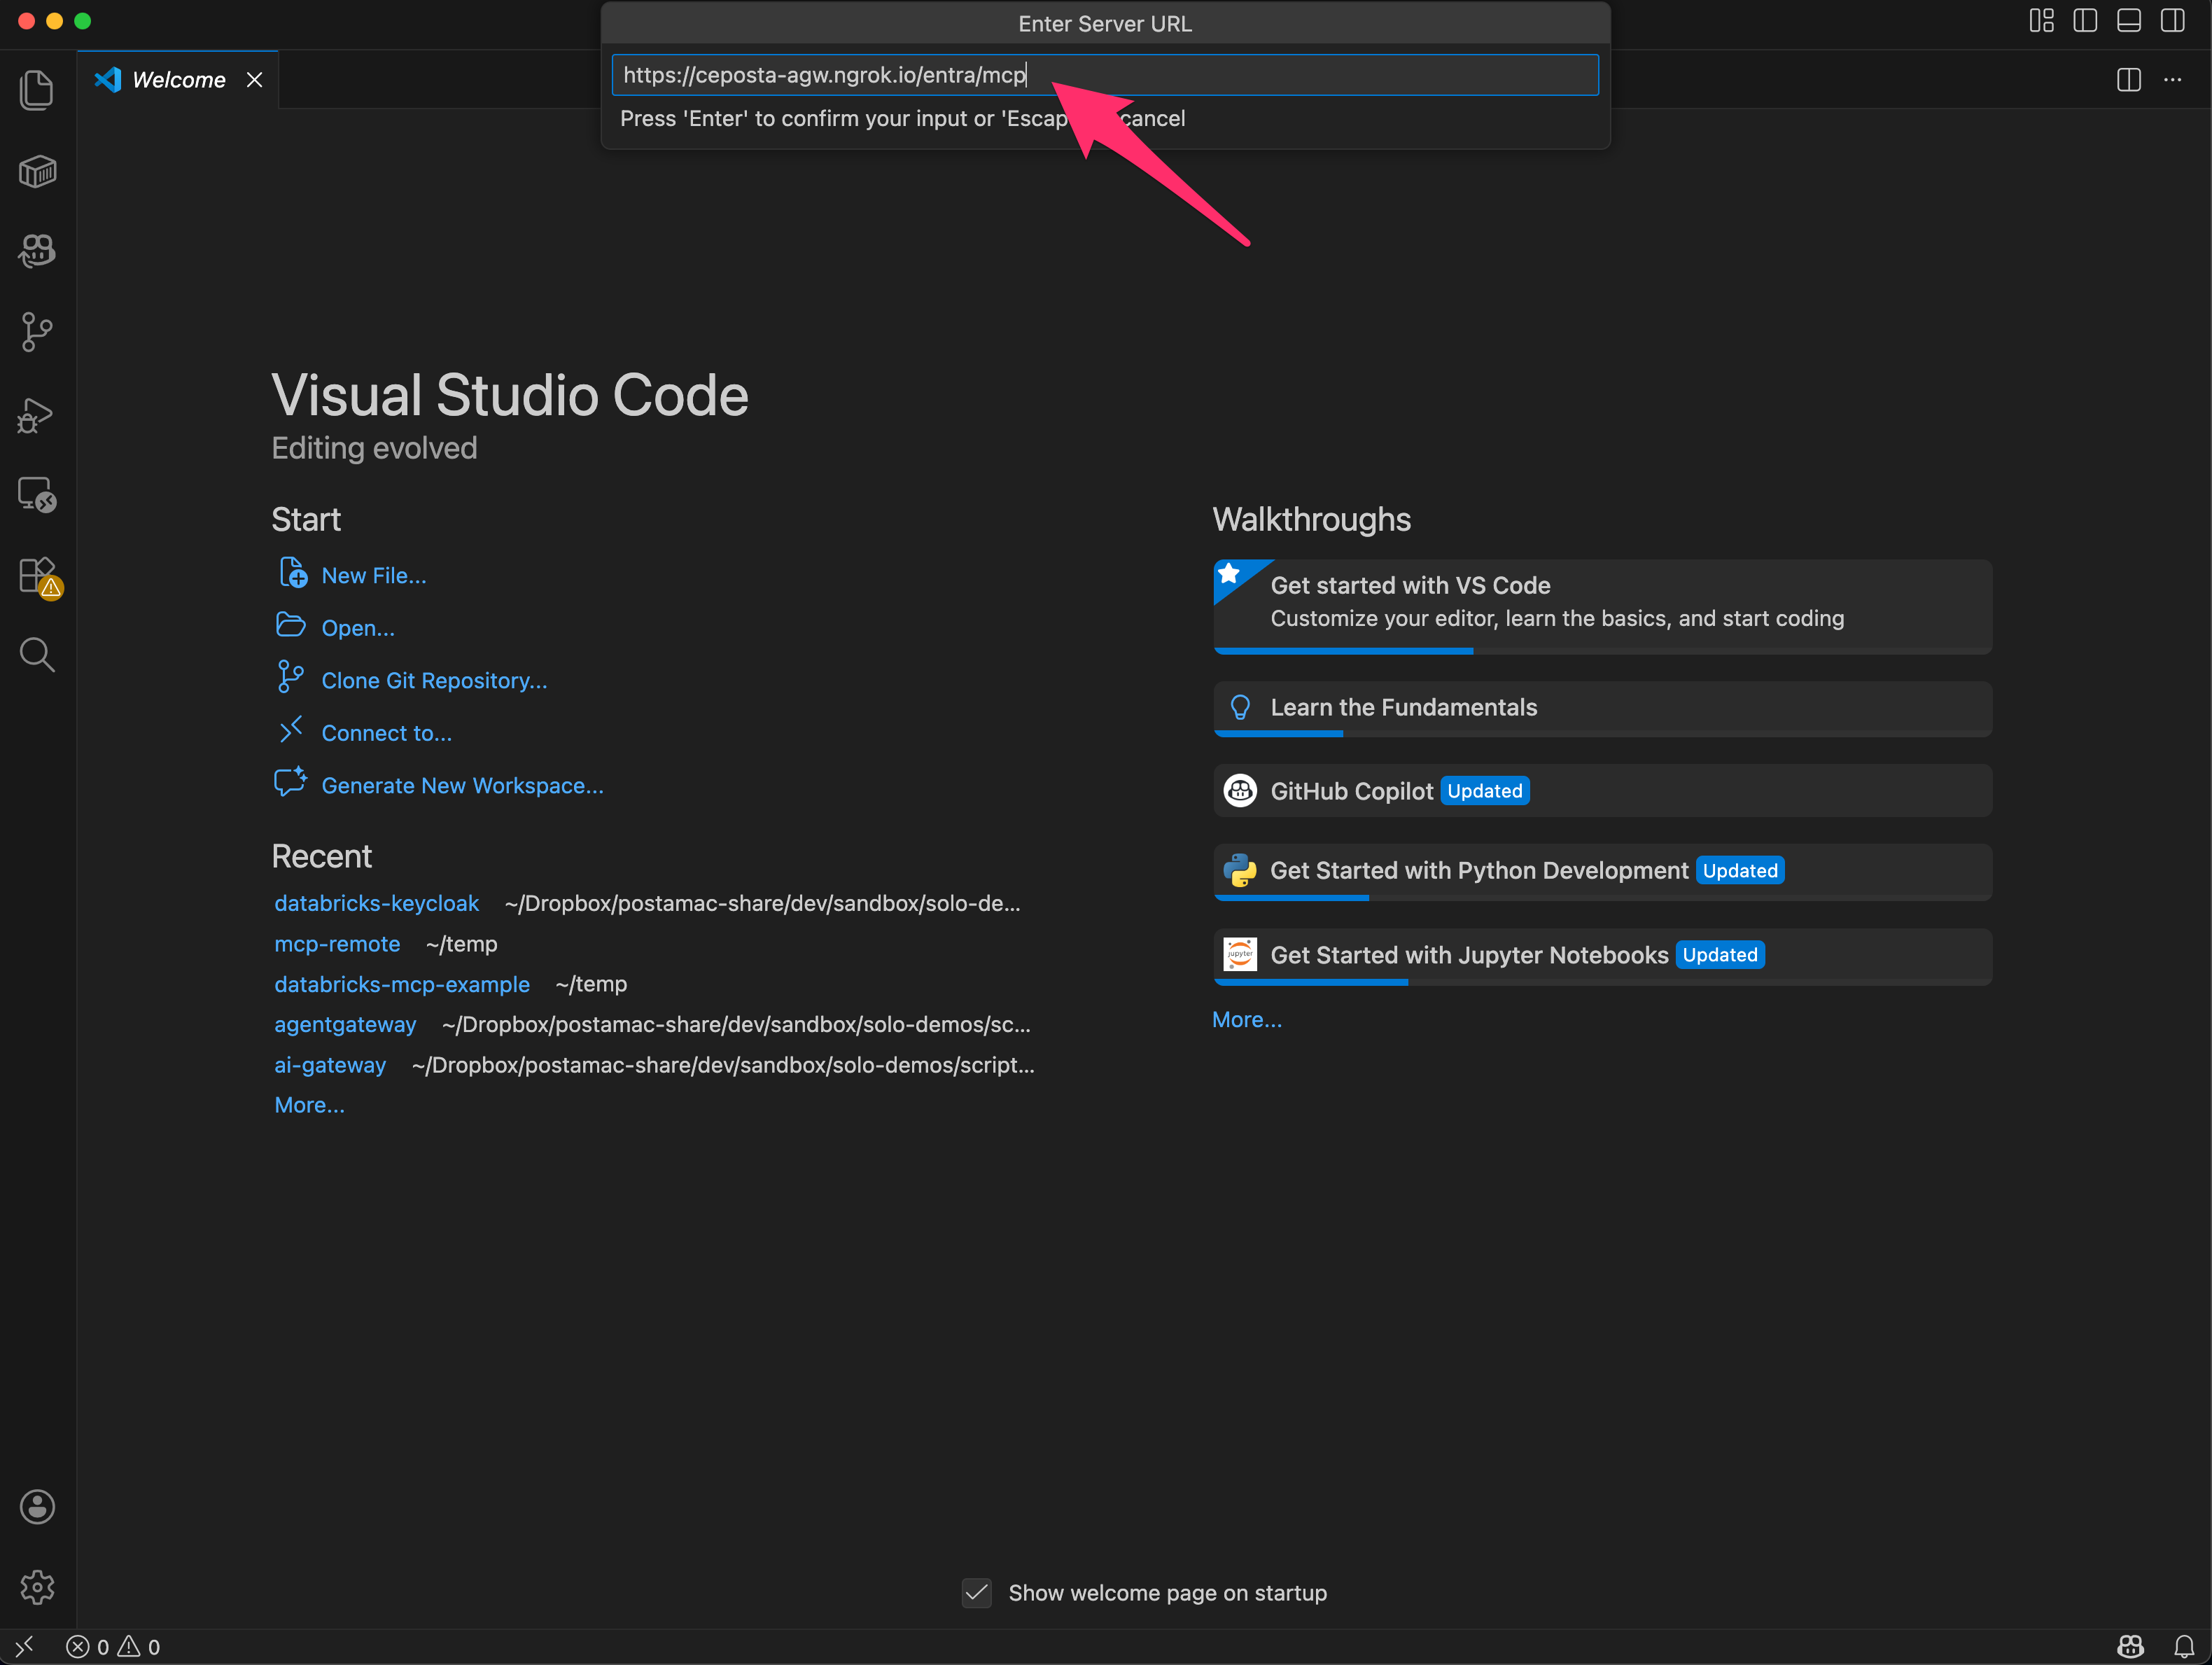Viewport: 2212px width, 1665px height.
Task: Expand 'More...' under the Recent list
Action: 309,1104
